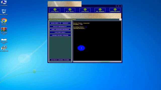Screen dimensions: 161x90
Task: Click the 'Reading...' log line
Action: 78,24
